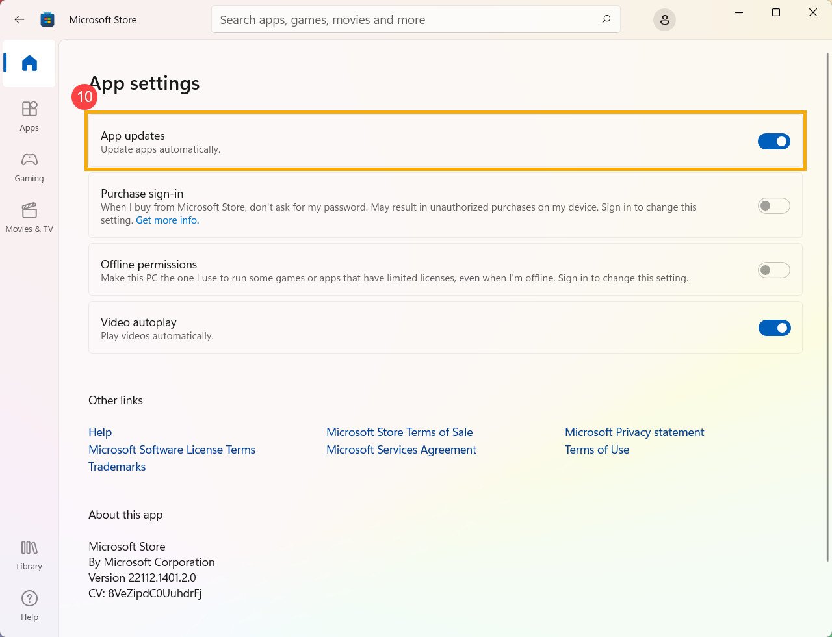Open the 'Get more info.' link
The width and height of the screenshot is (832, 637).
167,220
